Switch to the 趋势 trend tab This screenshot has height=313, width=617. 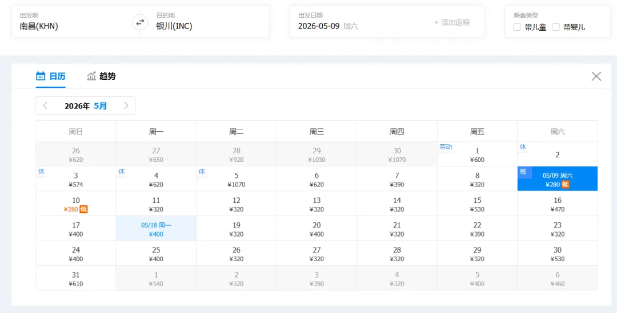pos(102,76)
